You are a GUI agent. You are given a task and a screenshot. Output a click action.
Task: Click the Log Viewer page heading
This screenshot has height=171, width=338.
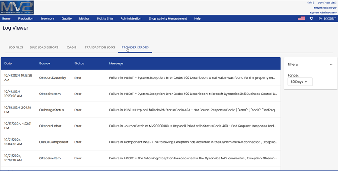pyautogui.click(x=16, y=28)
